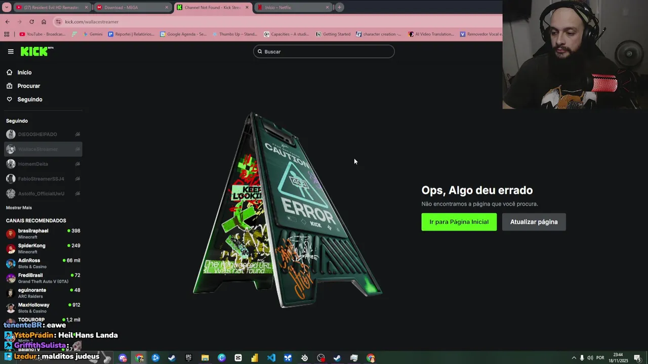This screenshot has height=364, width=648.
Task: Close the Download - MEGA tab
Action: 167,8
